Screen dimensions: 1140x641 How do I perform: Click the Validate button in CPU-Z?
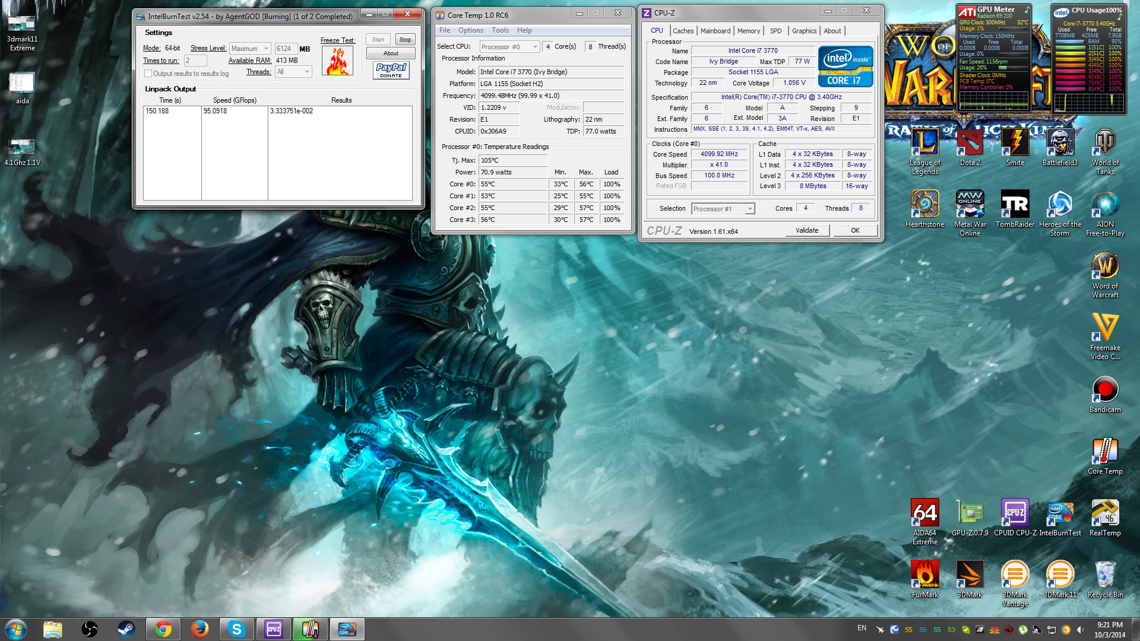[x=806, y=230]
